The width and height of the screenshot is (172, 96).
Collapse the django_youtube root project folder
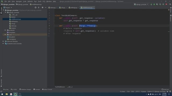(x=3, y=10)
